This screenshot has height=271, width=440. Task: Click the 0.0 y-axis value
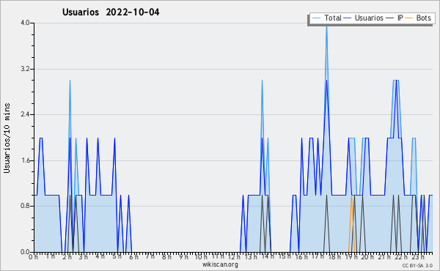[x=25, y=252]
